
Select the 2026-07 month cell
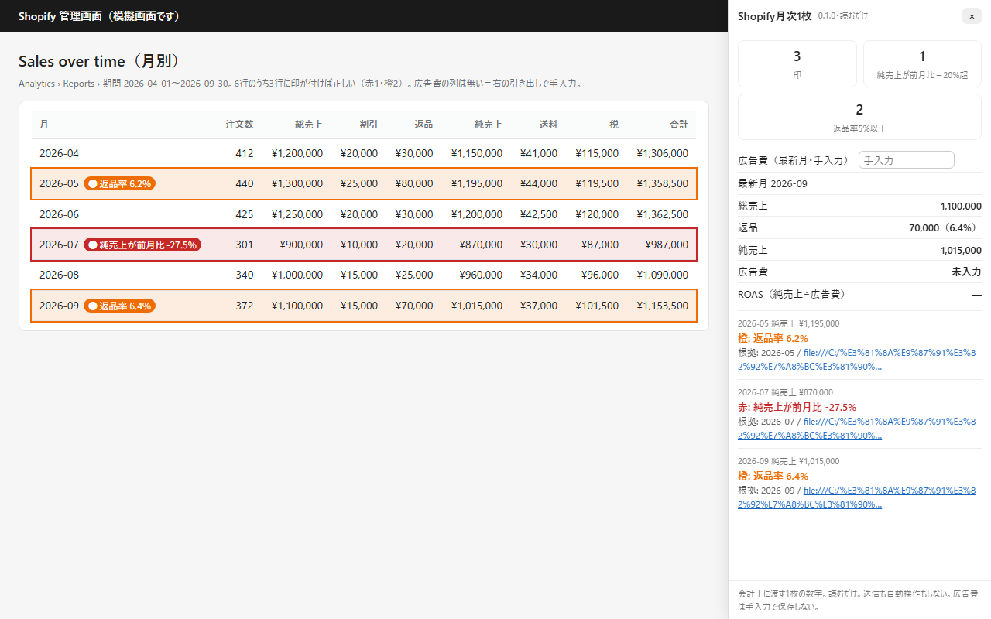coord(59,245)
